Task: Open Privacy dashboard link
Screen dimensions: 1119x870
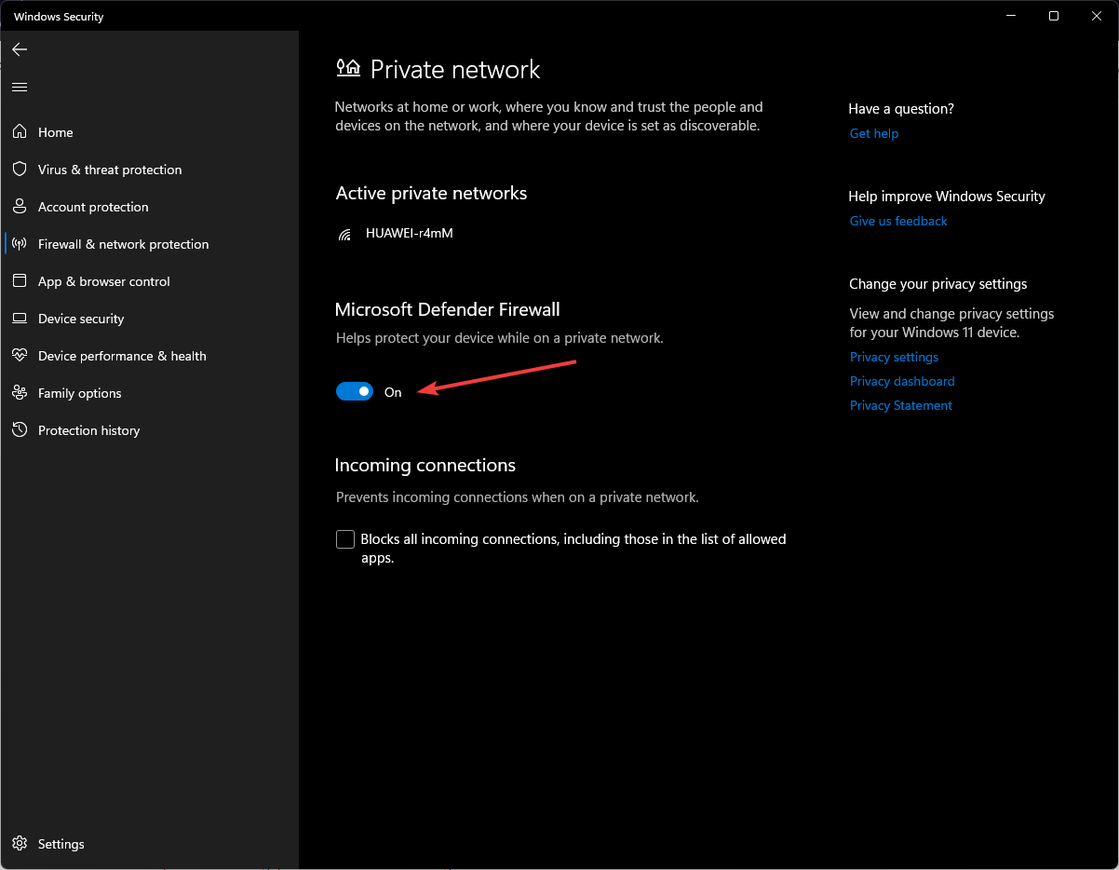Action: click(x=902, y=381)
